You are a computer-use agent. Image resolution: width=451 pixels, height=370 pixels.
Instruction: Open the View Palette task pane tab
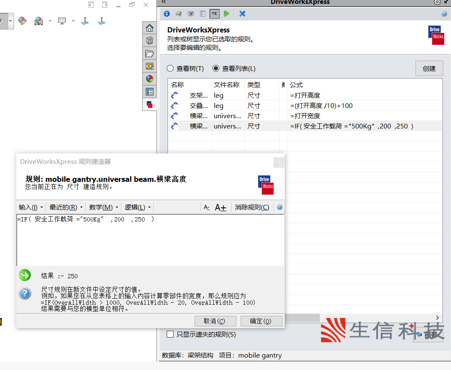[x=150, y=66]
